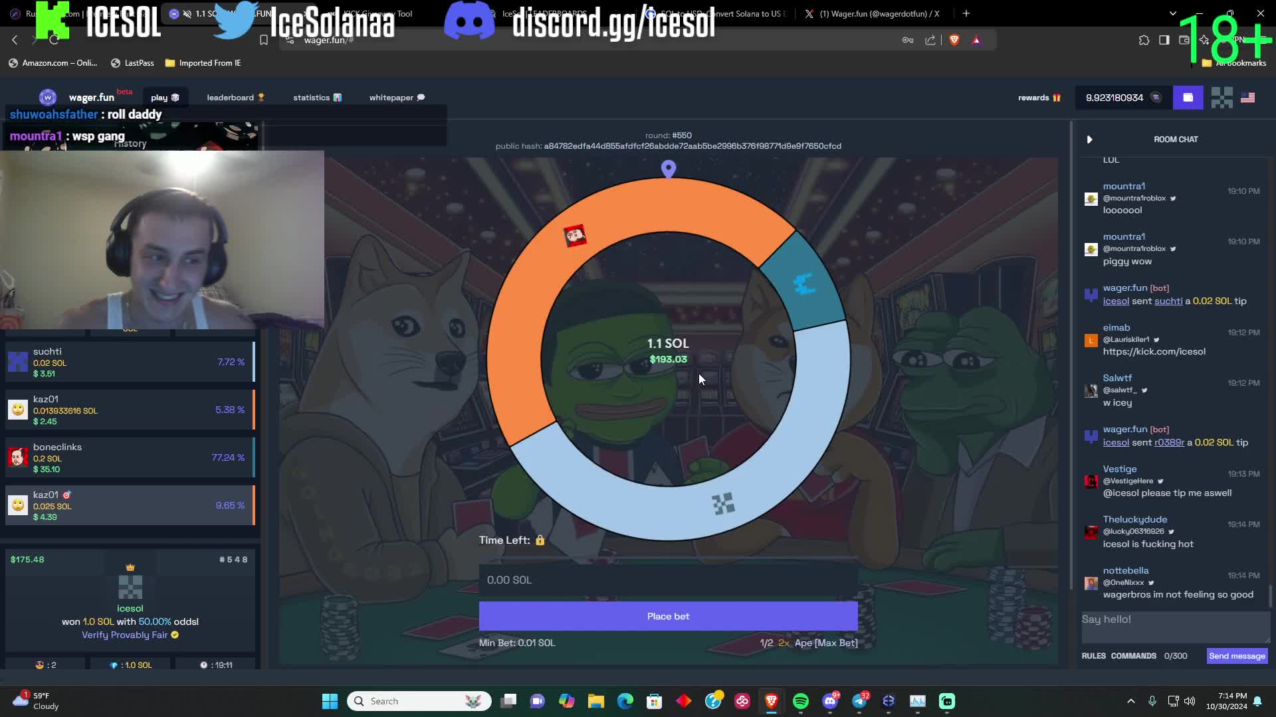This screenshot has height=717, width=1276.
Task: Click the share icon in address bar
Action: (x=930, y=40)
